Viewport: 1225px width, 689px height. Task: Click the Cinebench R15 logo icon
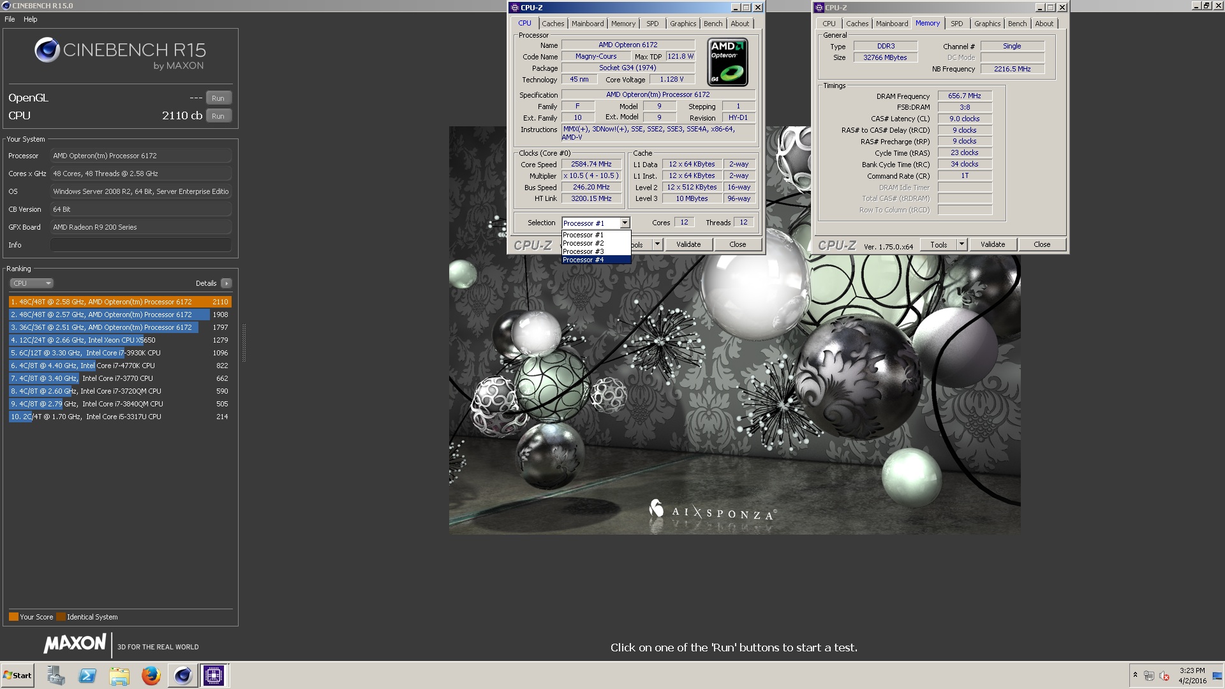47,50
